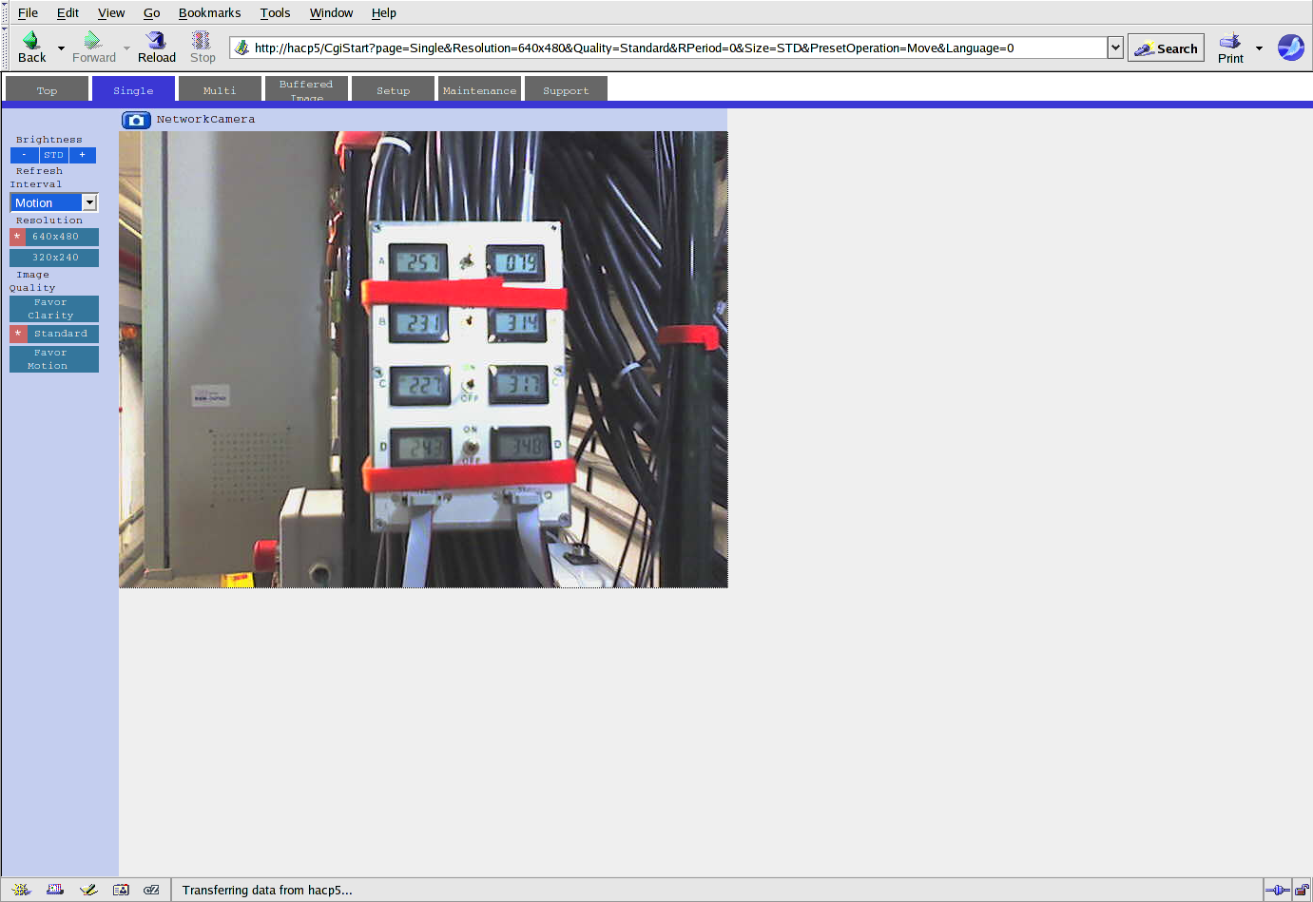Click the camera snapshot icon
The width and height of the screenshot is (1313, 902).
pos(136,120)
